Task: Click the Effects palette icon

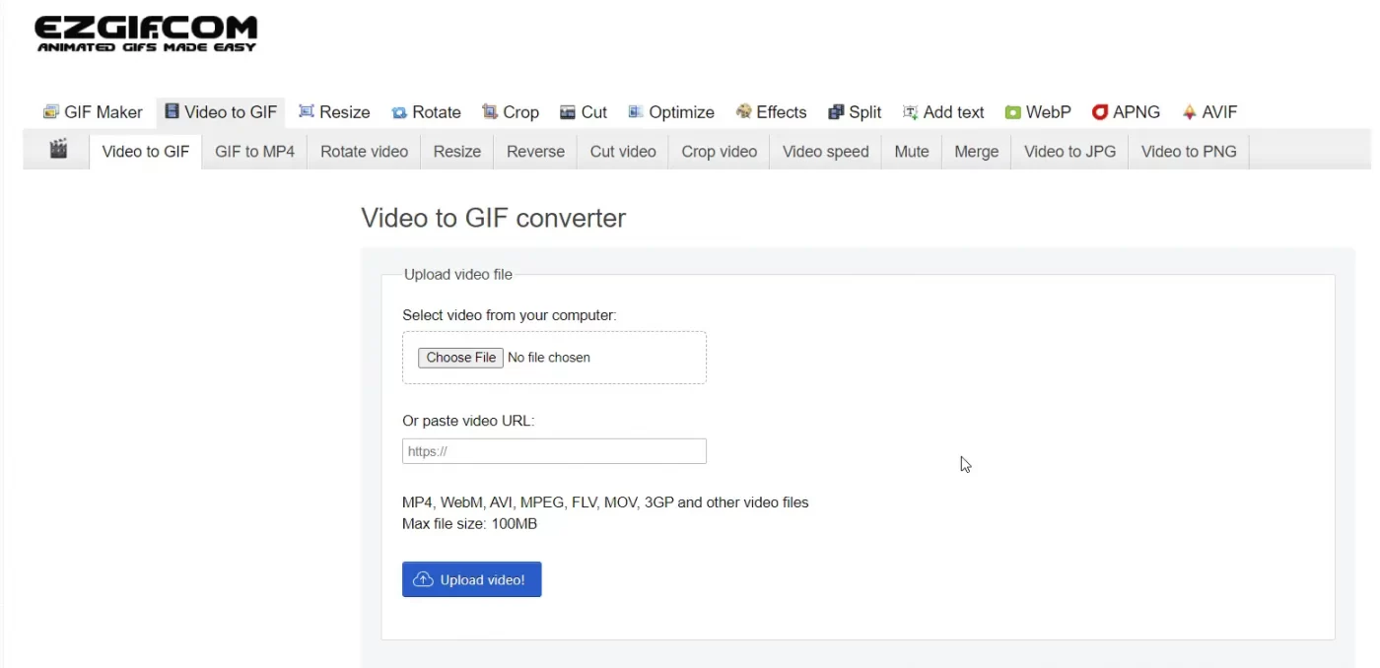Action: pos(744,112)
